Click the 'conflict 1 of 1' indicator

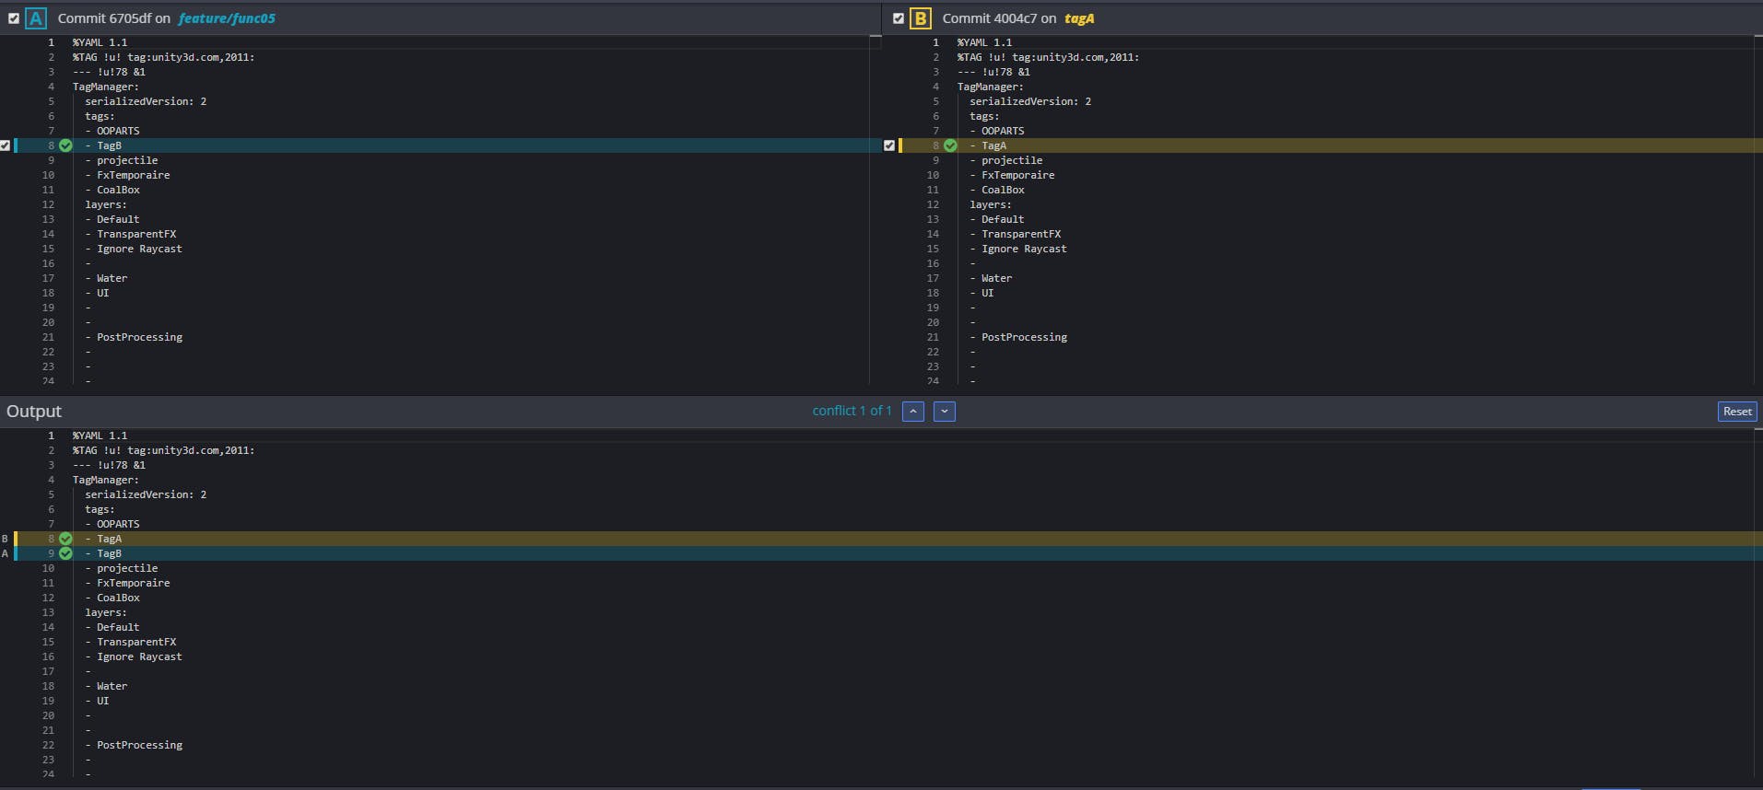pos(852,411)
